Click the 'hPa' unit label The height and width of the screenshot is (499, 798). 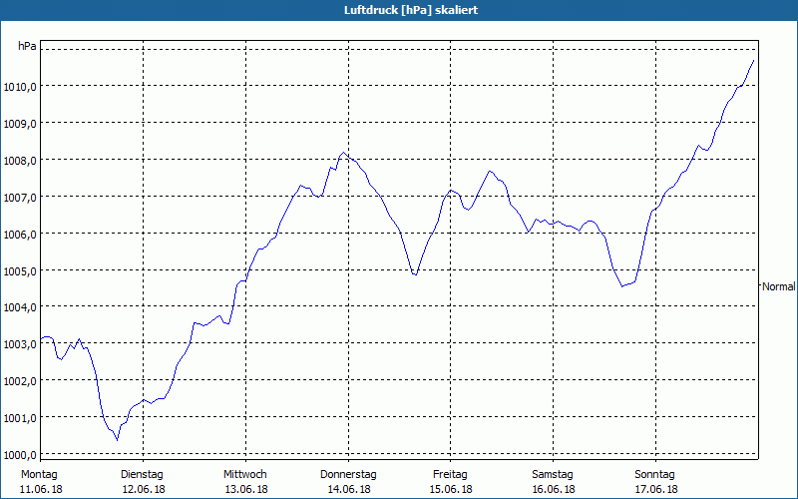[x=27, y=46]
